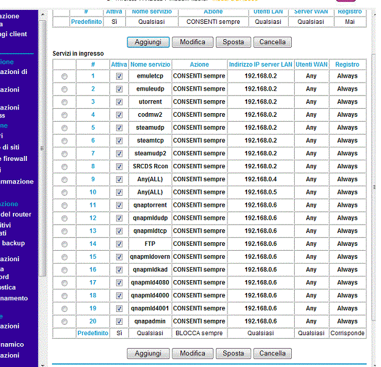Select radio button for SRCDS Rcon rule

65,166
